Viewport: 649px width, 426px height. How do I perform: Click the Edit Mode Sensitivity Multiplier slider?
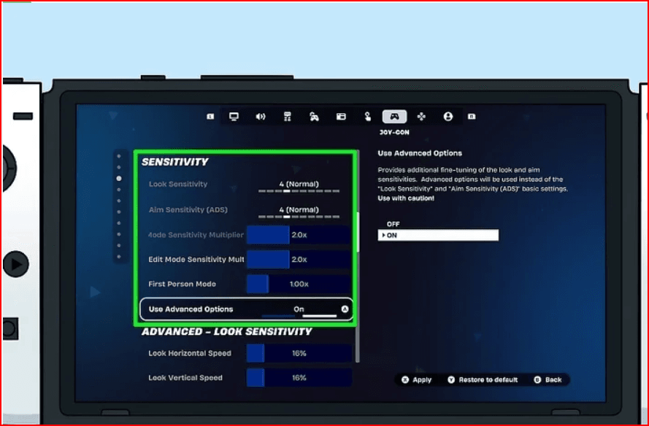[299, 260]
